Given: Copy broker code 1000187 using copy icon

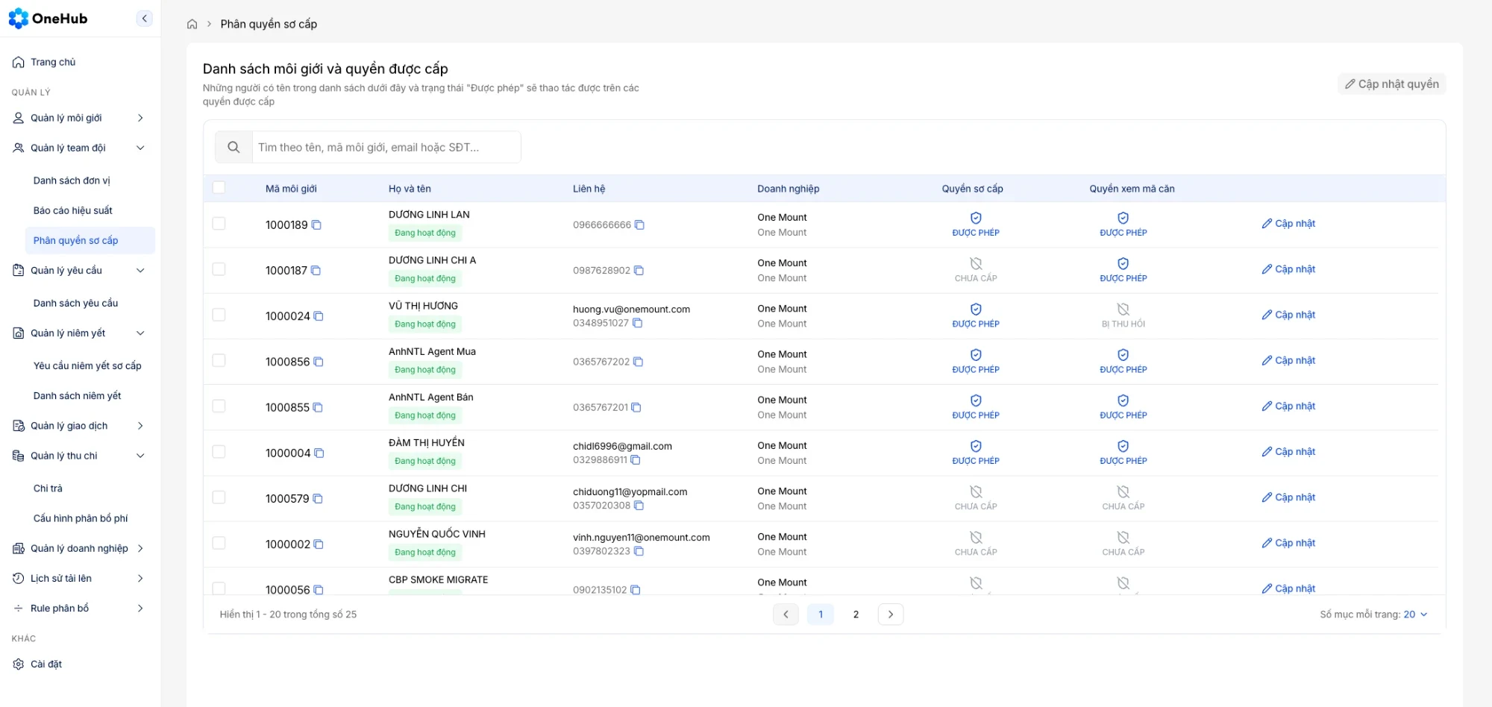Looking at the screenshot, I should (316, 270).
